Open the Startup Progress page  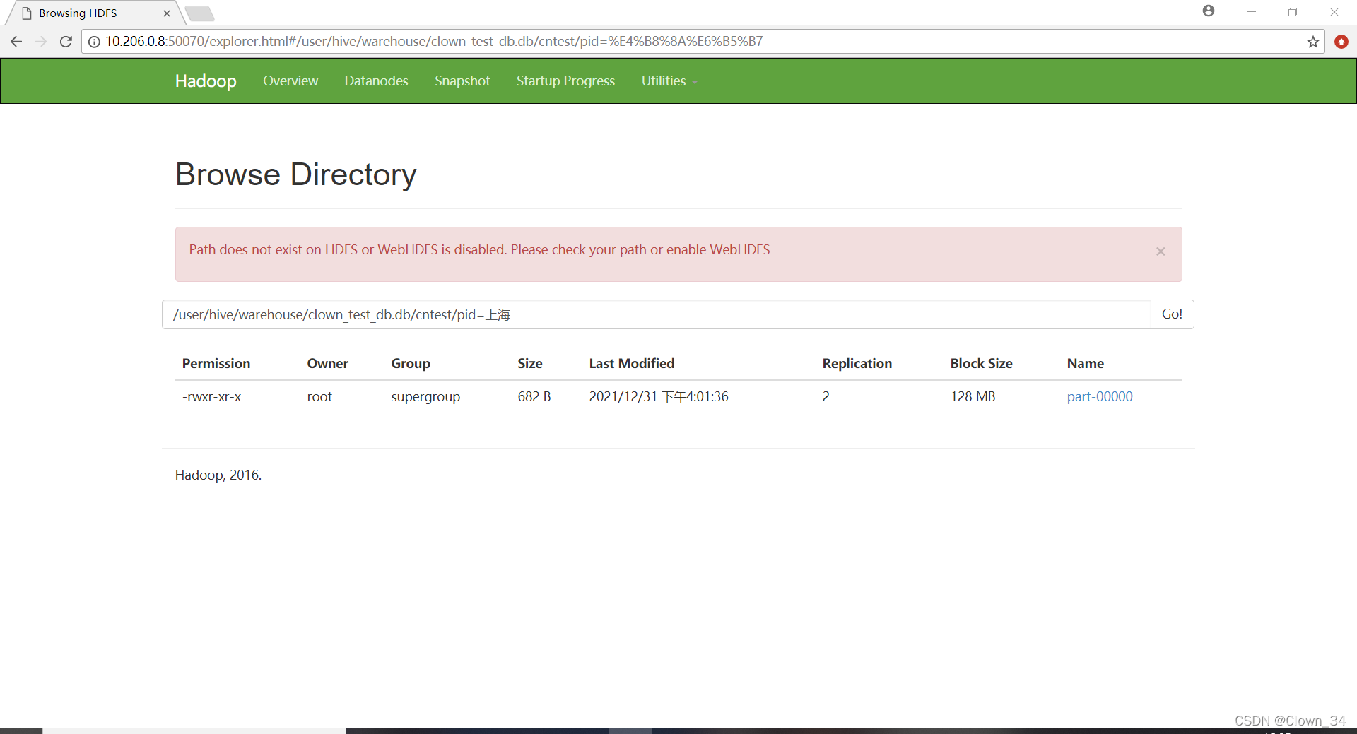565,81
